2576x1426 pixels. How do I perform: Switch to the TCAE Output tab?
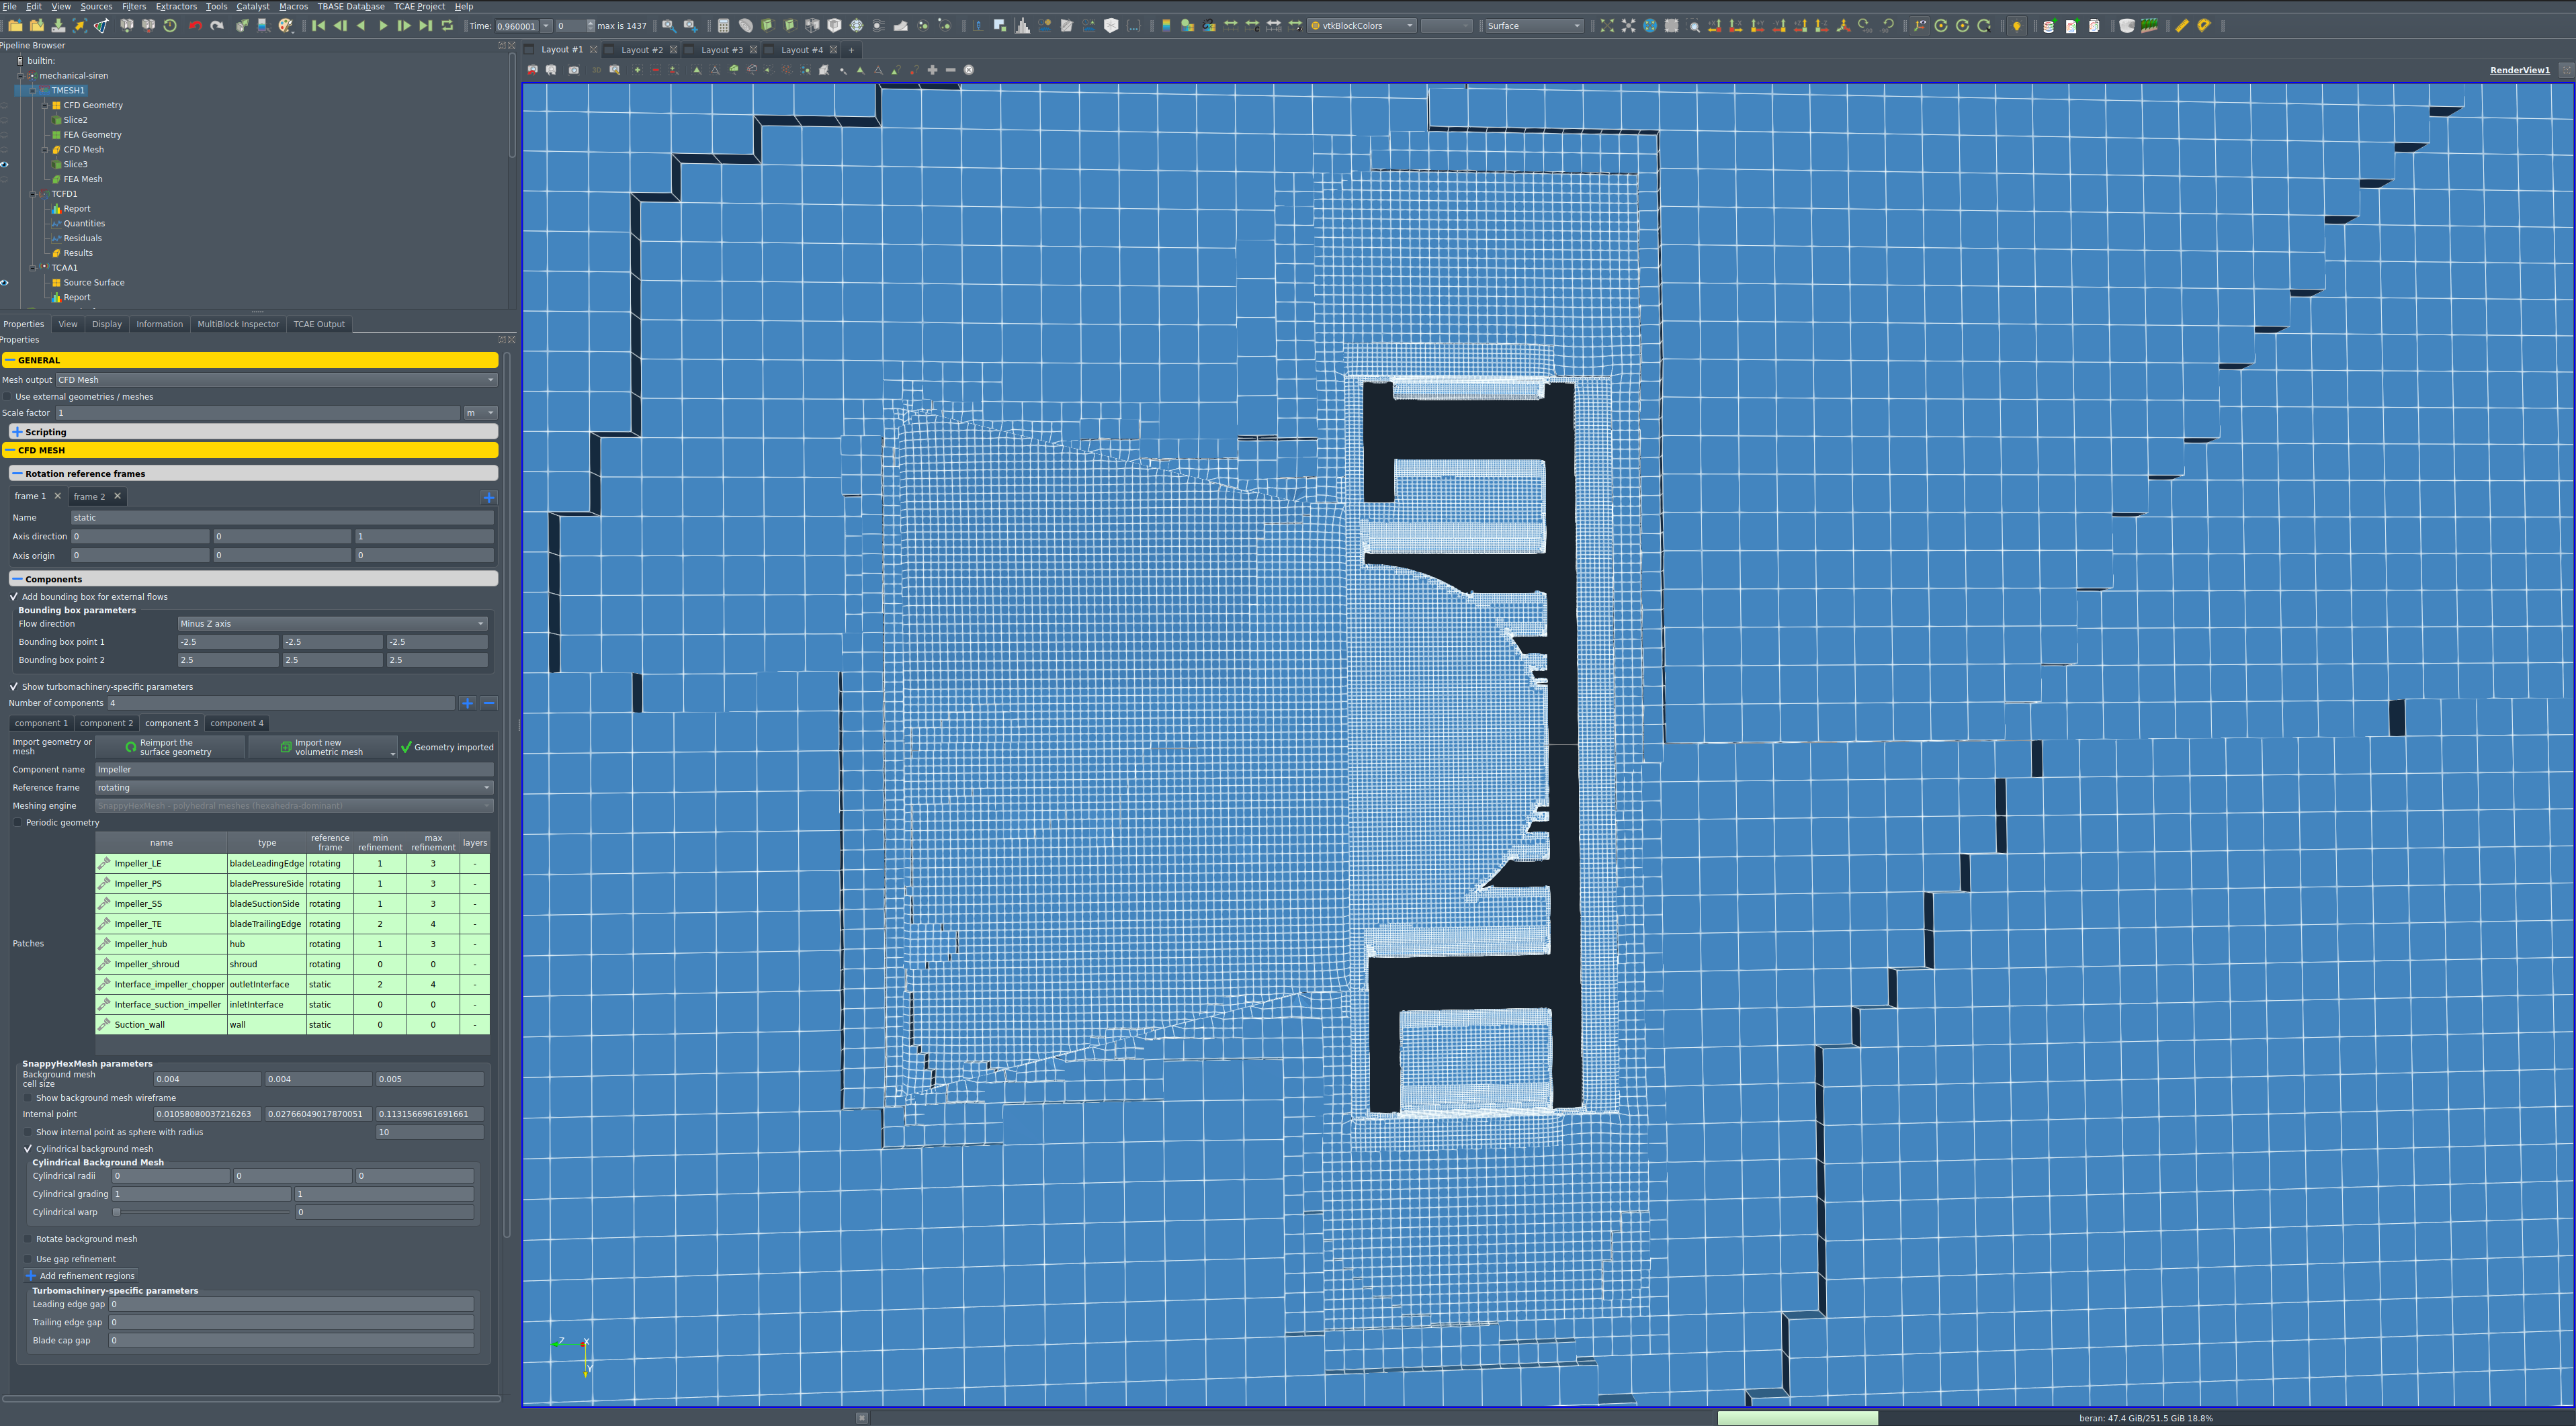tap(319, 324)
